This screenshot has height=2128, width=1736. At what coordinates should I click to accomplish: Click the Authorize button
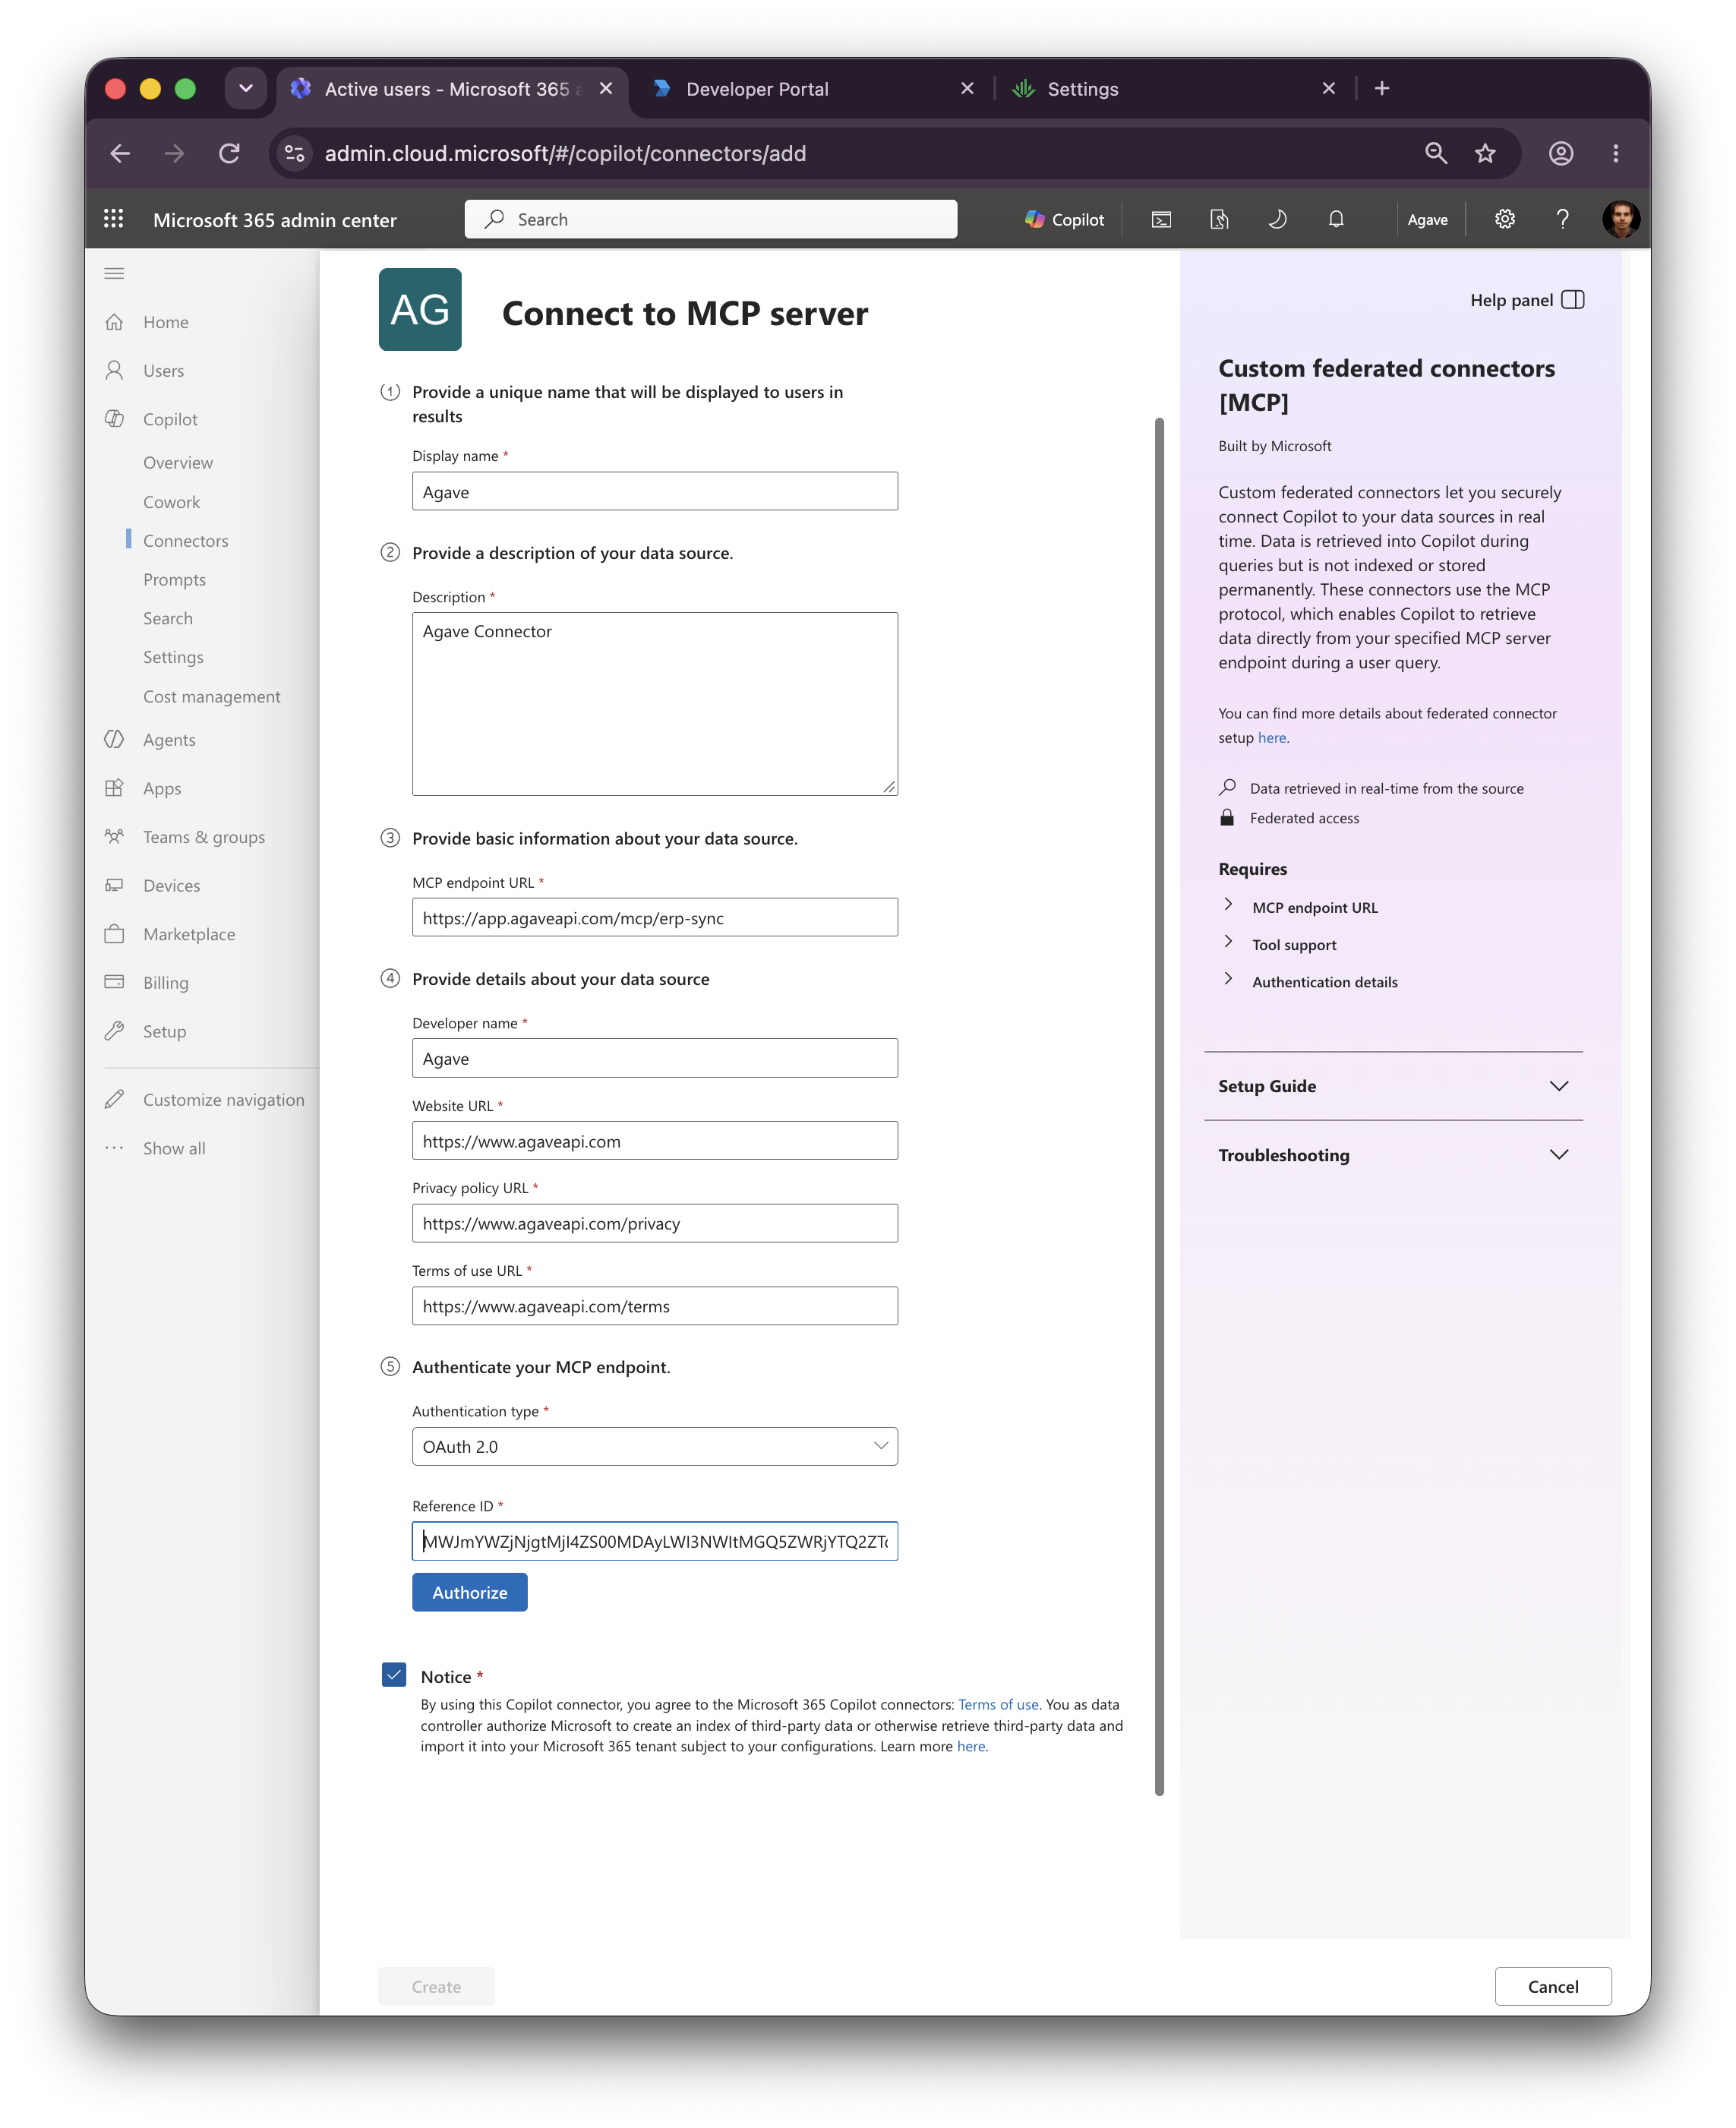(469, 1592)
